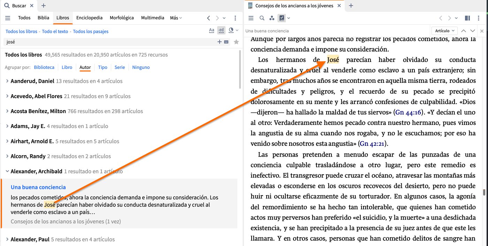Click the magnifier icon on Buscar tab

[x=7, y=6]
